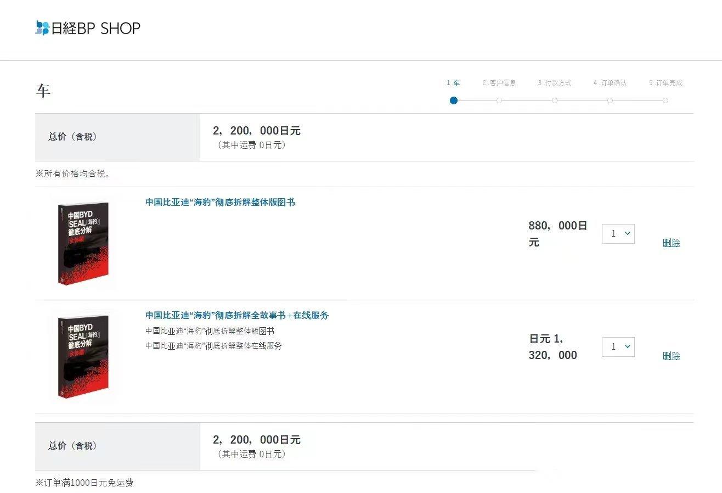722x493 pixels.
Task: Click the bottom 2,200,000日元 total price
Action: coord(257,440)
